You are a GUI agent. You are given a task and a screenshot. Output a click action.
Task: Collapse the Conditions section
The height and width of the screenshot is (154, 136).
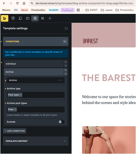point(65,41)
